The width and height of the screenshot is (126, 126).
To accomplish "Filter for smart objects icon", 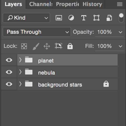I will click(x=109, y=18).
